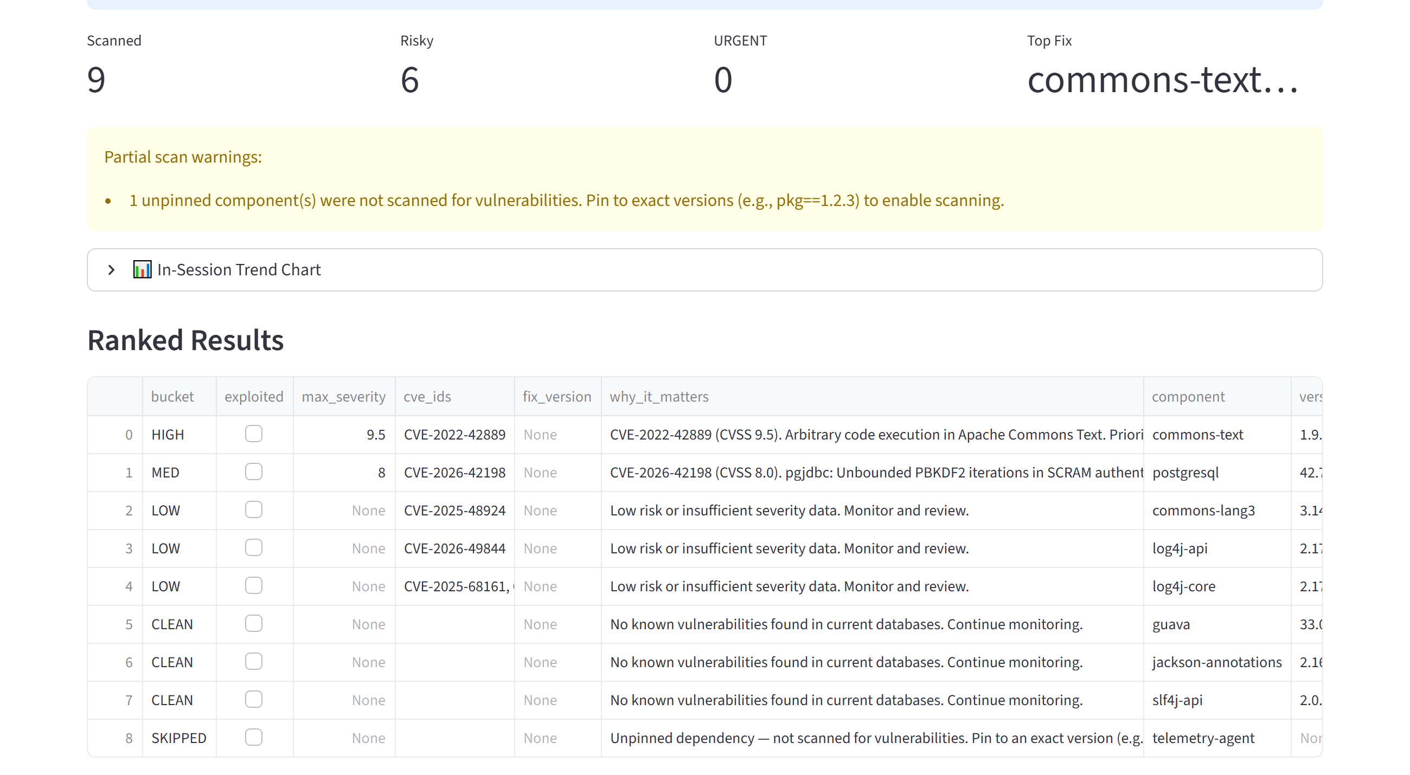Image resolution: width=1410 pixels, height=775 pixels.
Task: Toggle exploited checkbox for commons-text row
Action: tap(253, 434)
